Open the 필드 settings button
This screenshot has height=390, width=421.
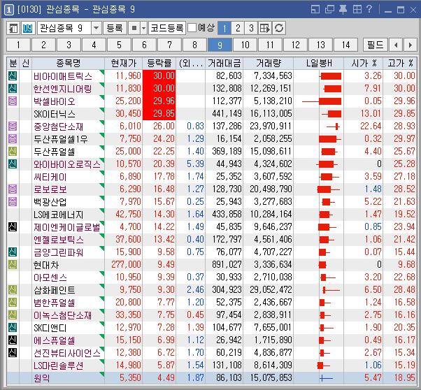point(375,45)
